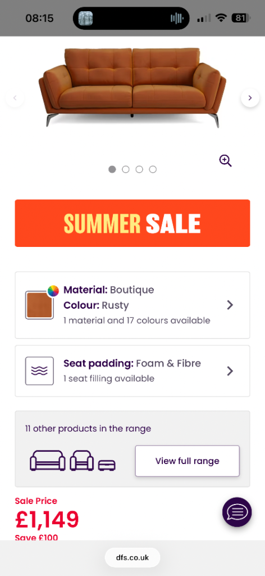Go to next sofa image arrow
Image resolution: width=265 pixels, height=576 pixels.
click(x=250, y=98)
